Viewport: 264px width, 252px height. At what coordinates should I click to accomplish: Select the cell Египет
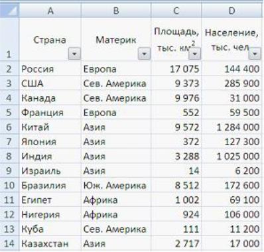(50, 200)
